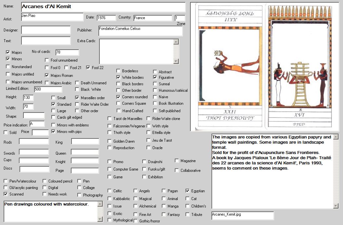
Task: Click the Name field with Arcanes d'Al Kemit
Action: click(103, 7)
